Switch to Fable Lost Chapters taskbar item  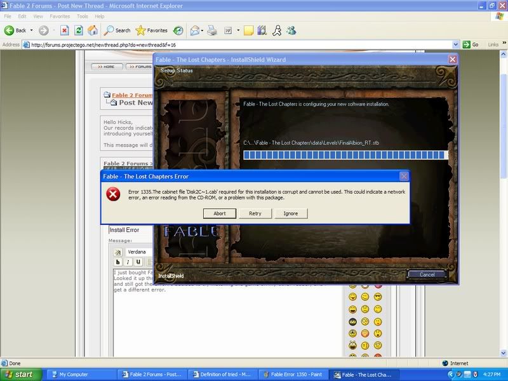363,375
